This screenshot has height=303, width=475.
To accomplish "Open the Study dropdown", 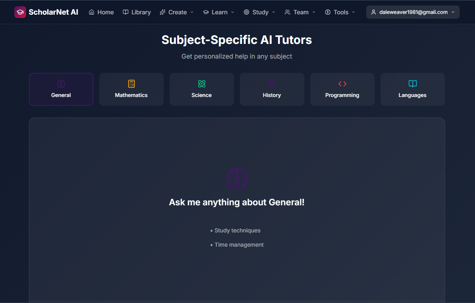I will [259, 12].
